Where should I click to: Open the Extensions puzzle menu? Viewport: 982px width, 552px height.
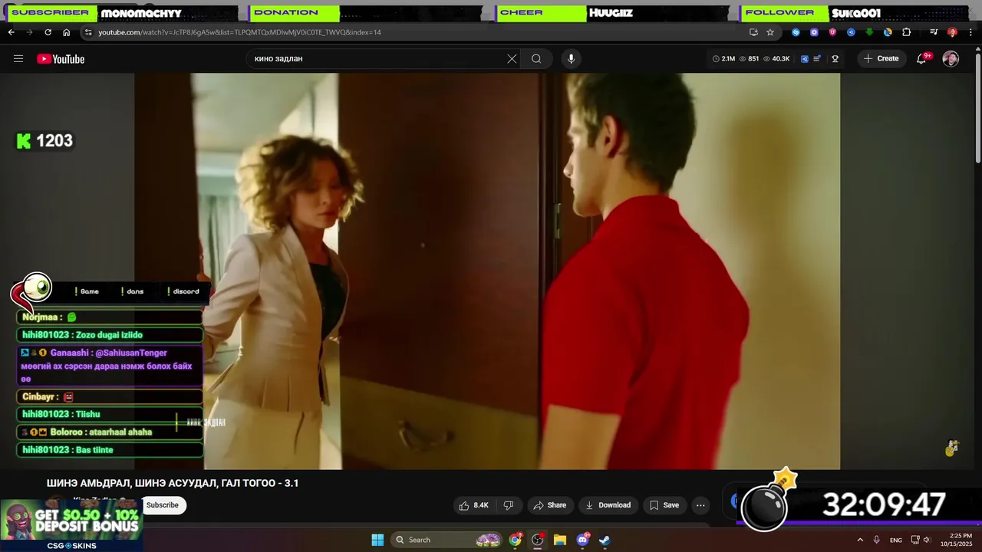click(906, 32)
